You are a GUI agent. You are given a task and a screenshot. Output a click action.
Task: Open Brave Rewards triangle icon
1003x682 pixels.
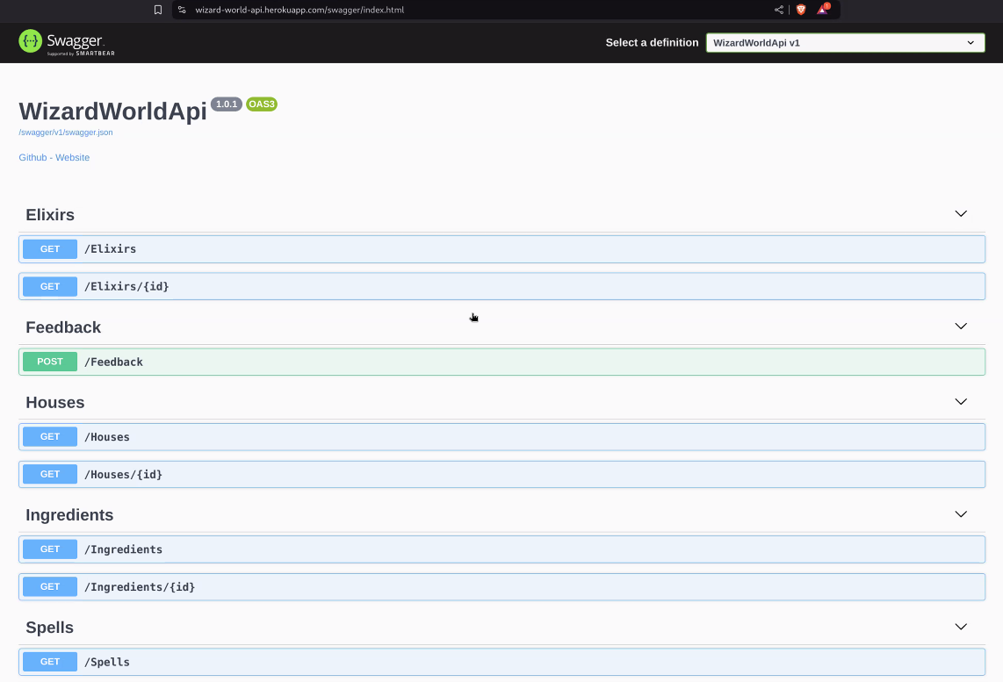[x=823, y=9]
